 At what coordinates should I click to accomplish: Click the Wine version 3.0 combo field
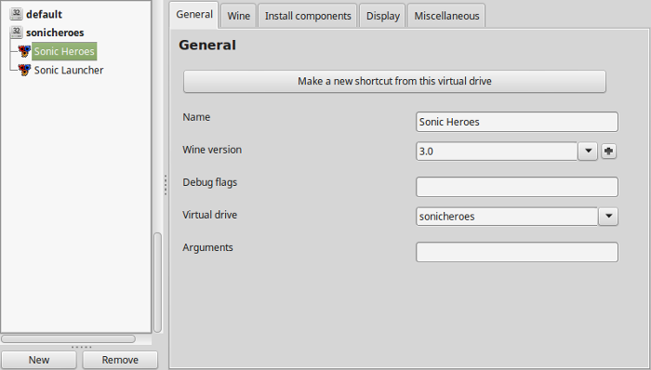(497, 151)
